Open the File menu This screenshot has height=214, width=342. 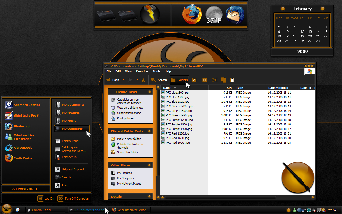pyautogui.click(x=109, y=71)
